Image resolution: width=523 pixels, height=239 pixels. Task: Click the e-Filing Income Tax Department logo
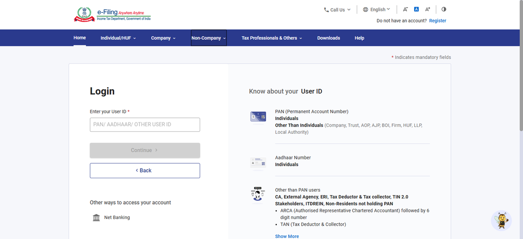point(112,15)
